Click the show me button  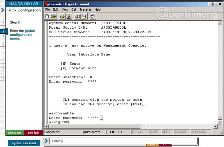click(15, 133)
